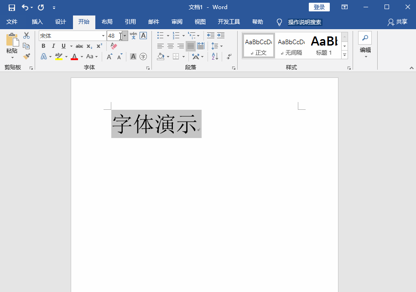The image size is (416, 292).
Task: Apply Superscript formatting
Action: click(99, 46)
